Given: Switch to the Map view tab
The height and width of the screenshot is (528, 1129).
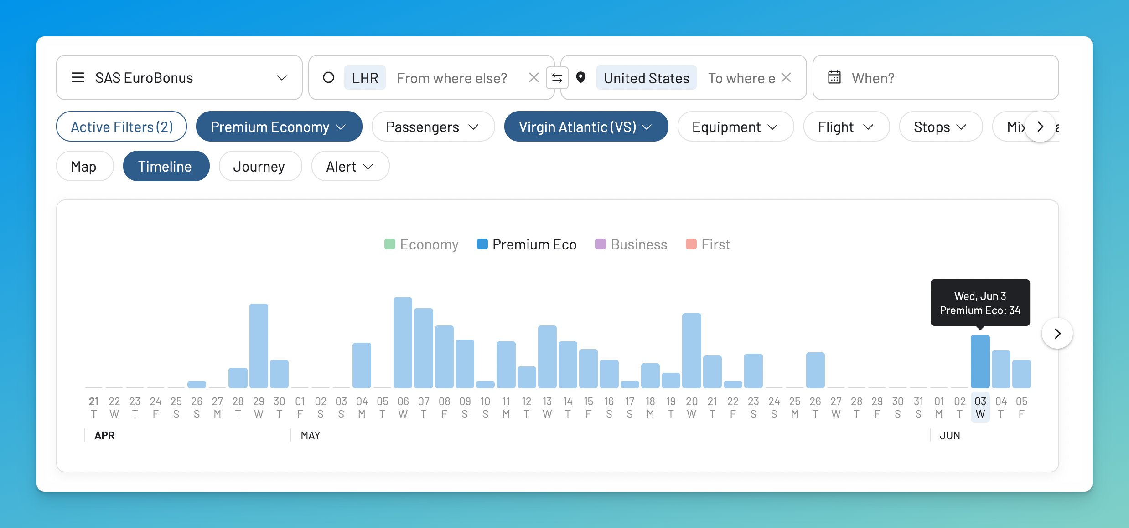Looking at the screenshot, I should pyautogui.click(x=84, y=166).
